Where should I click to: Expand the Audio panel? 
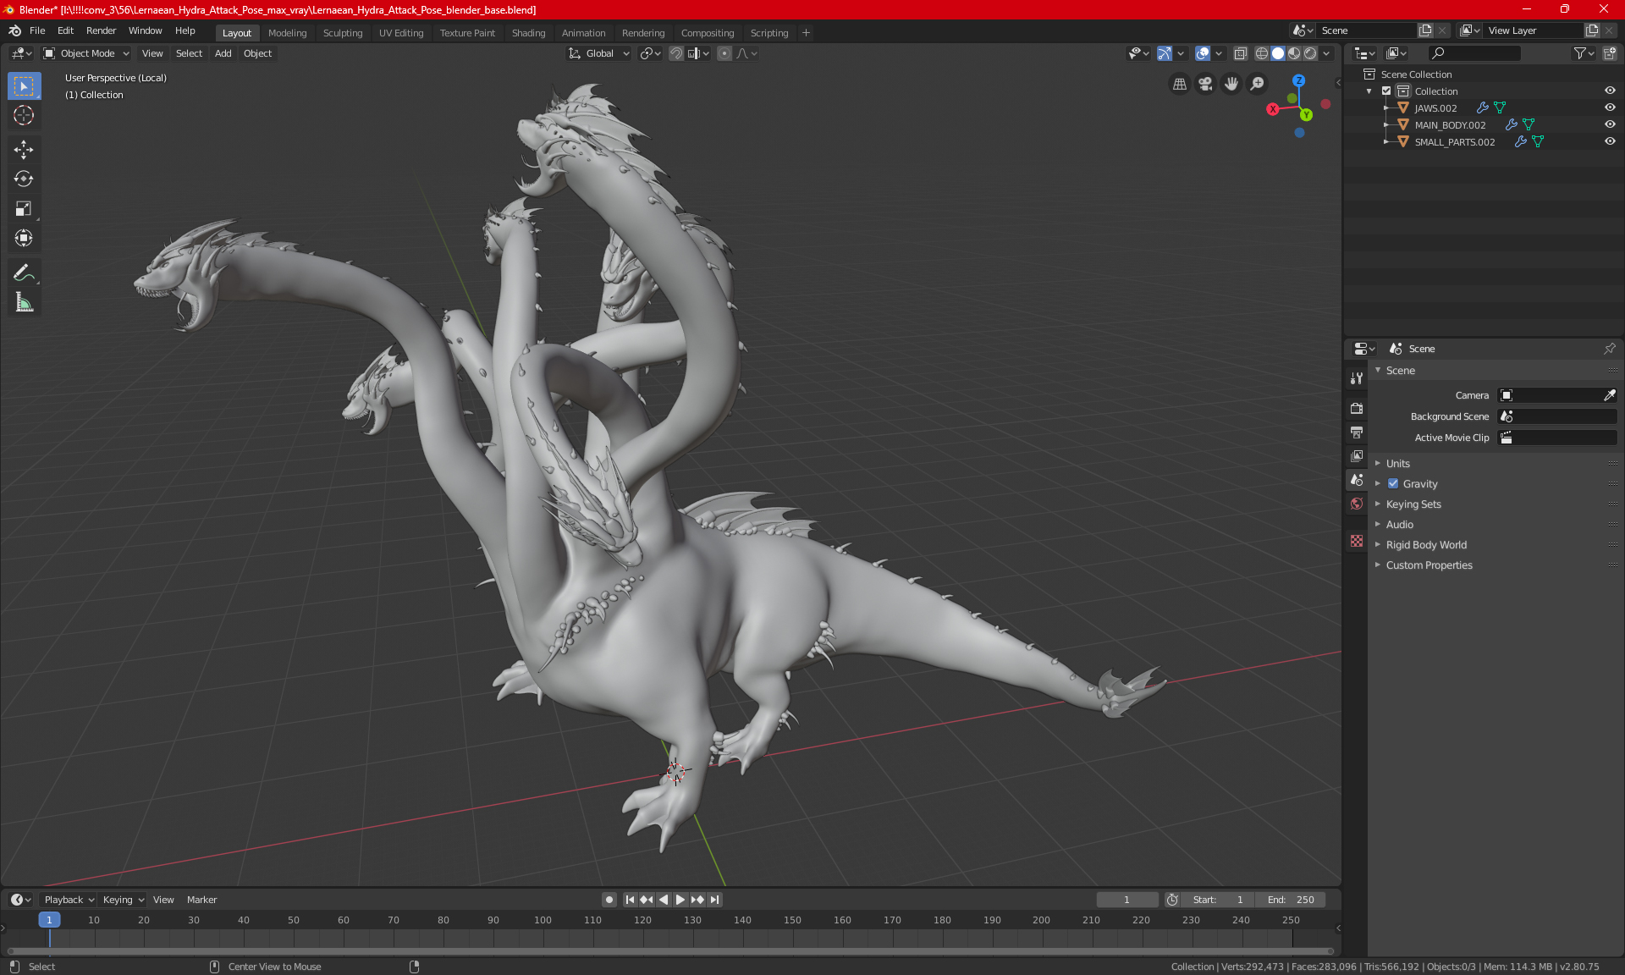[1399, 524]
